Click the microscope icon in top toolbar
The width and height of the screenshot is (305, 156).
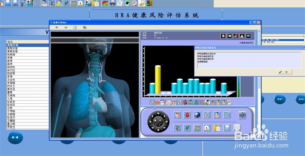[x=52, y=3]
